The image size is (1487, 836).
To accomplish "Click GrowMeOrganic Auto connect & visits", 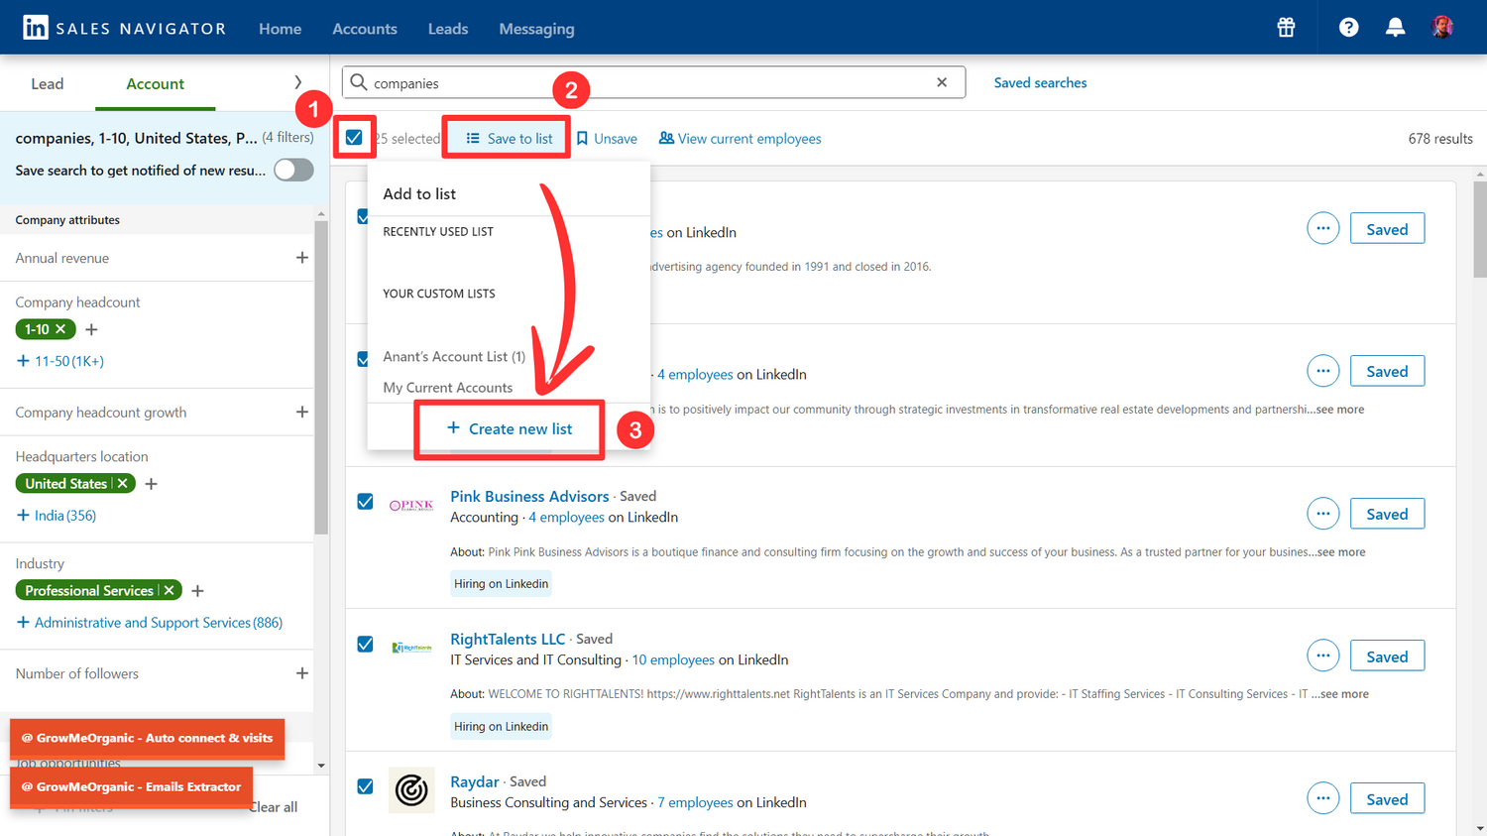I will pos(147,738).
